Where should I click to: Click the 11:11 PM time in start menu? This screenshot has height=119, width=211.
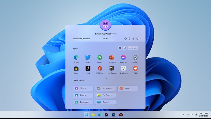[106, 39]
